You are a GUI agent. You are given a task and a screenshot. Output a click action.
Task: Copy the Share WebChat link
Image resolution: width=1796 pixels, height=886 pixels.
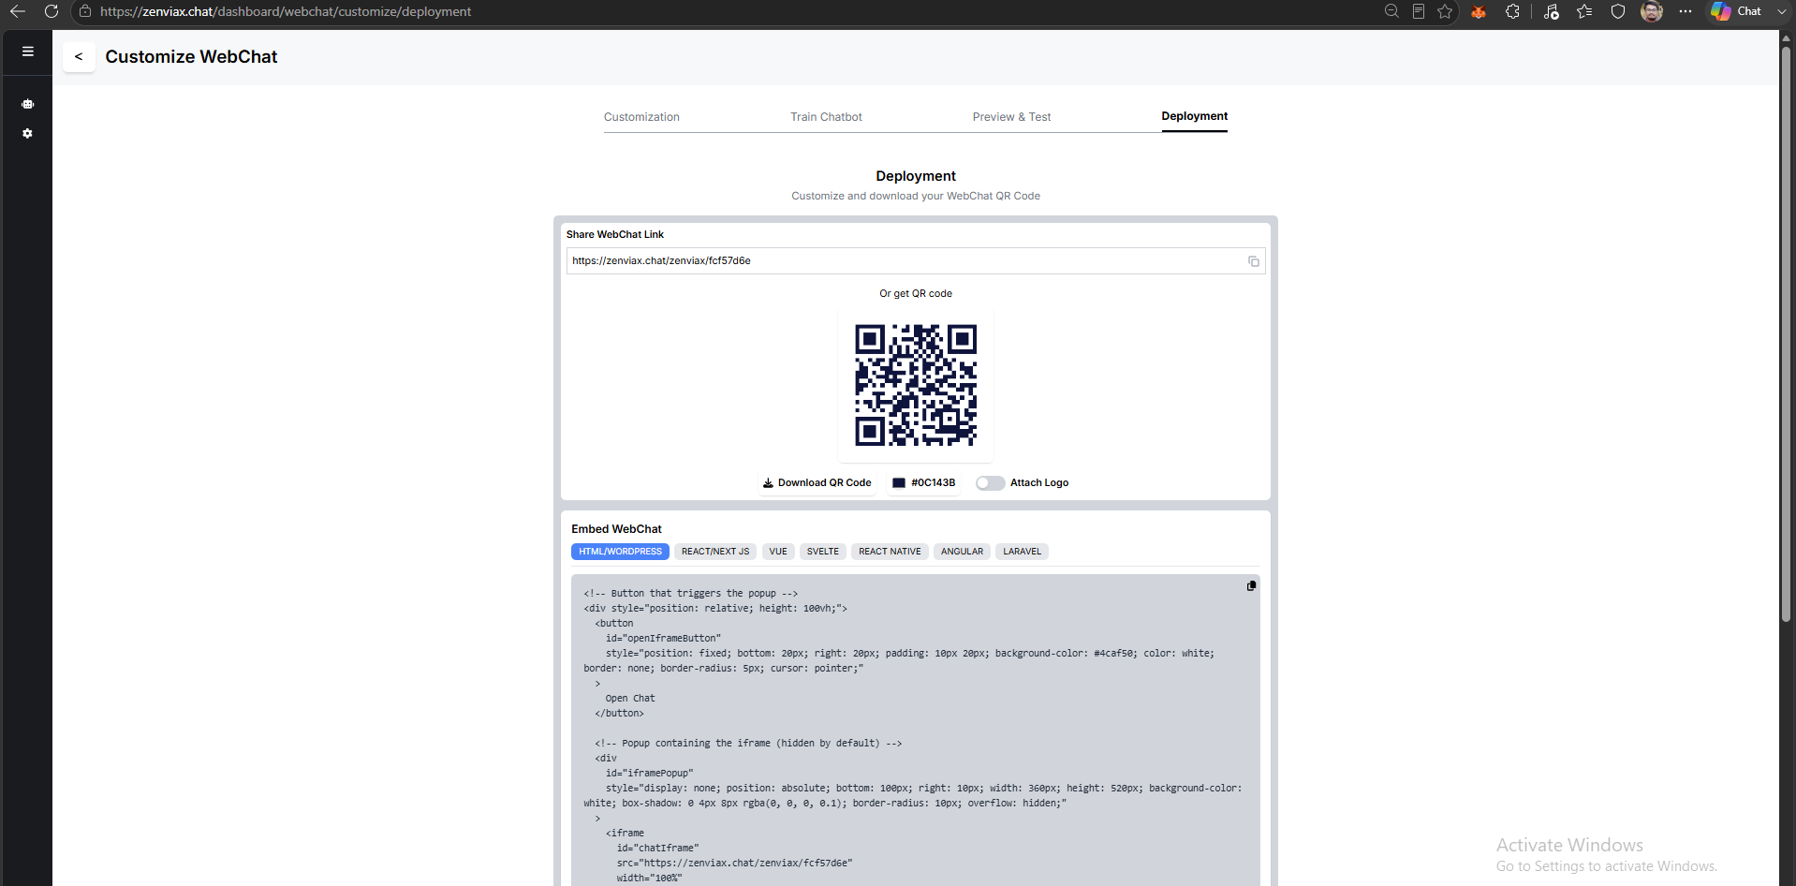1253,261
